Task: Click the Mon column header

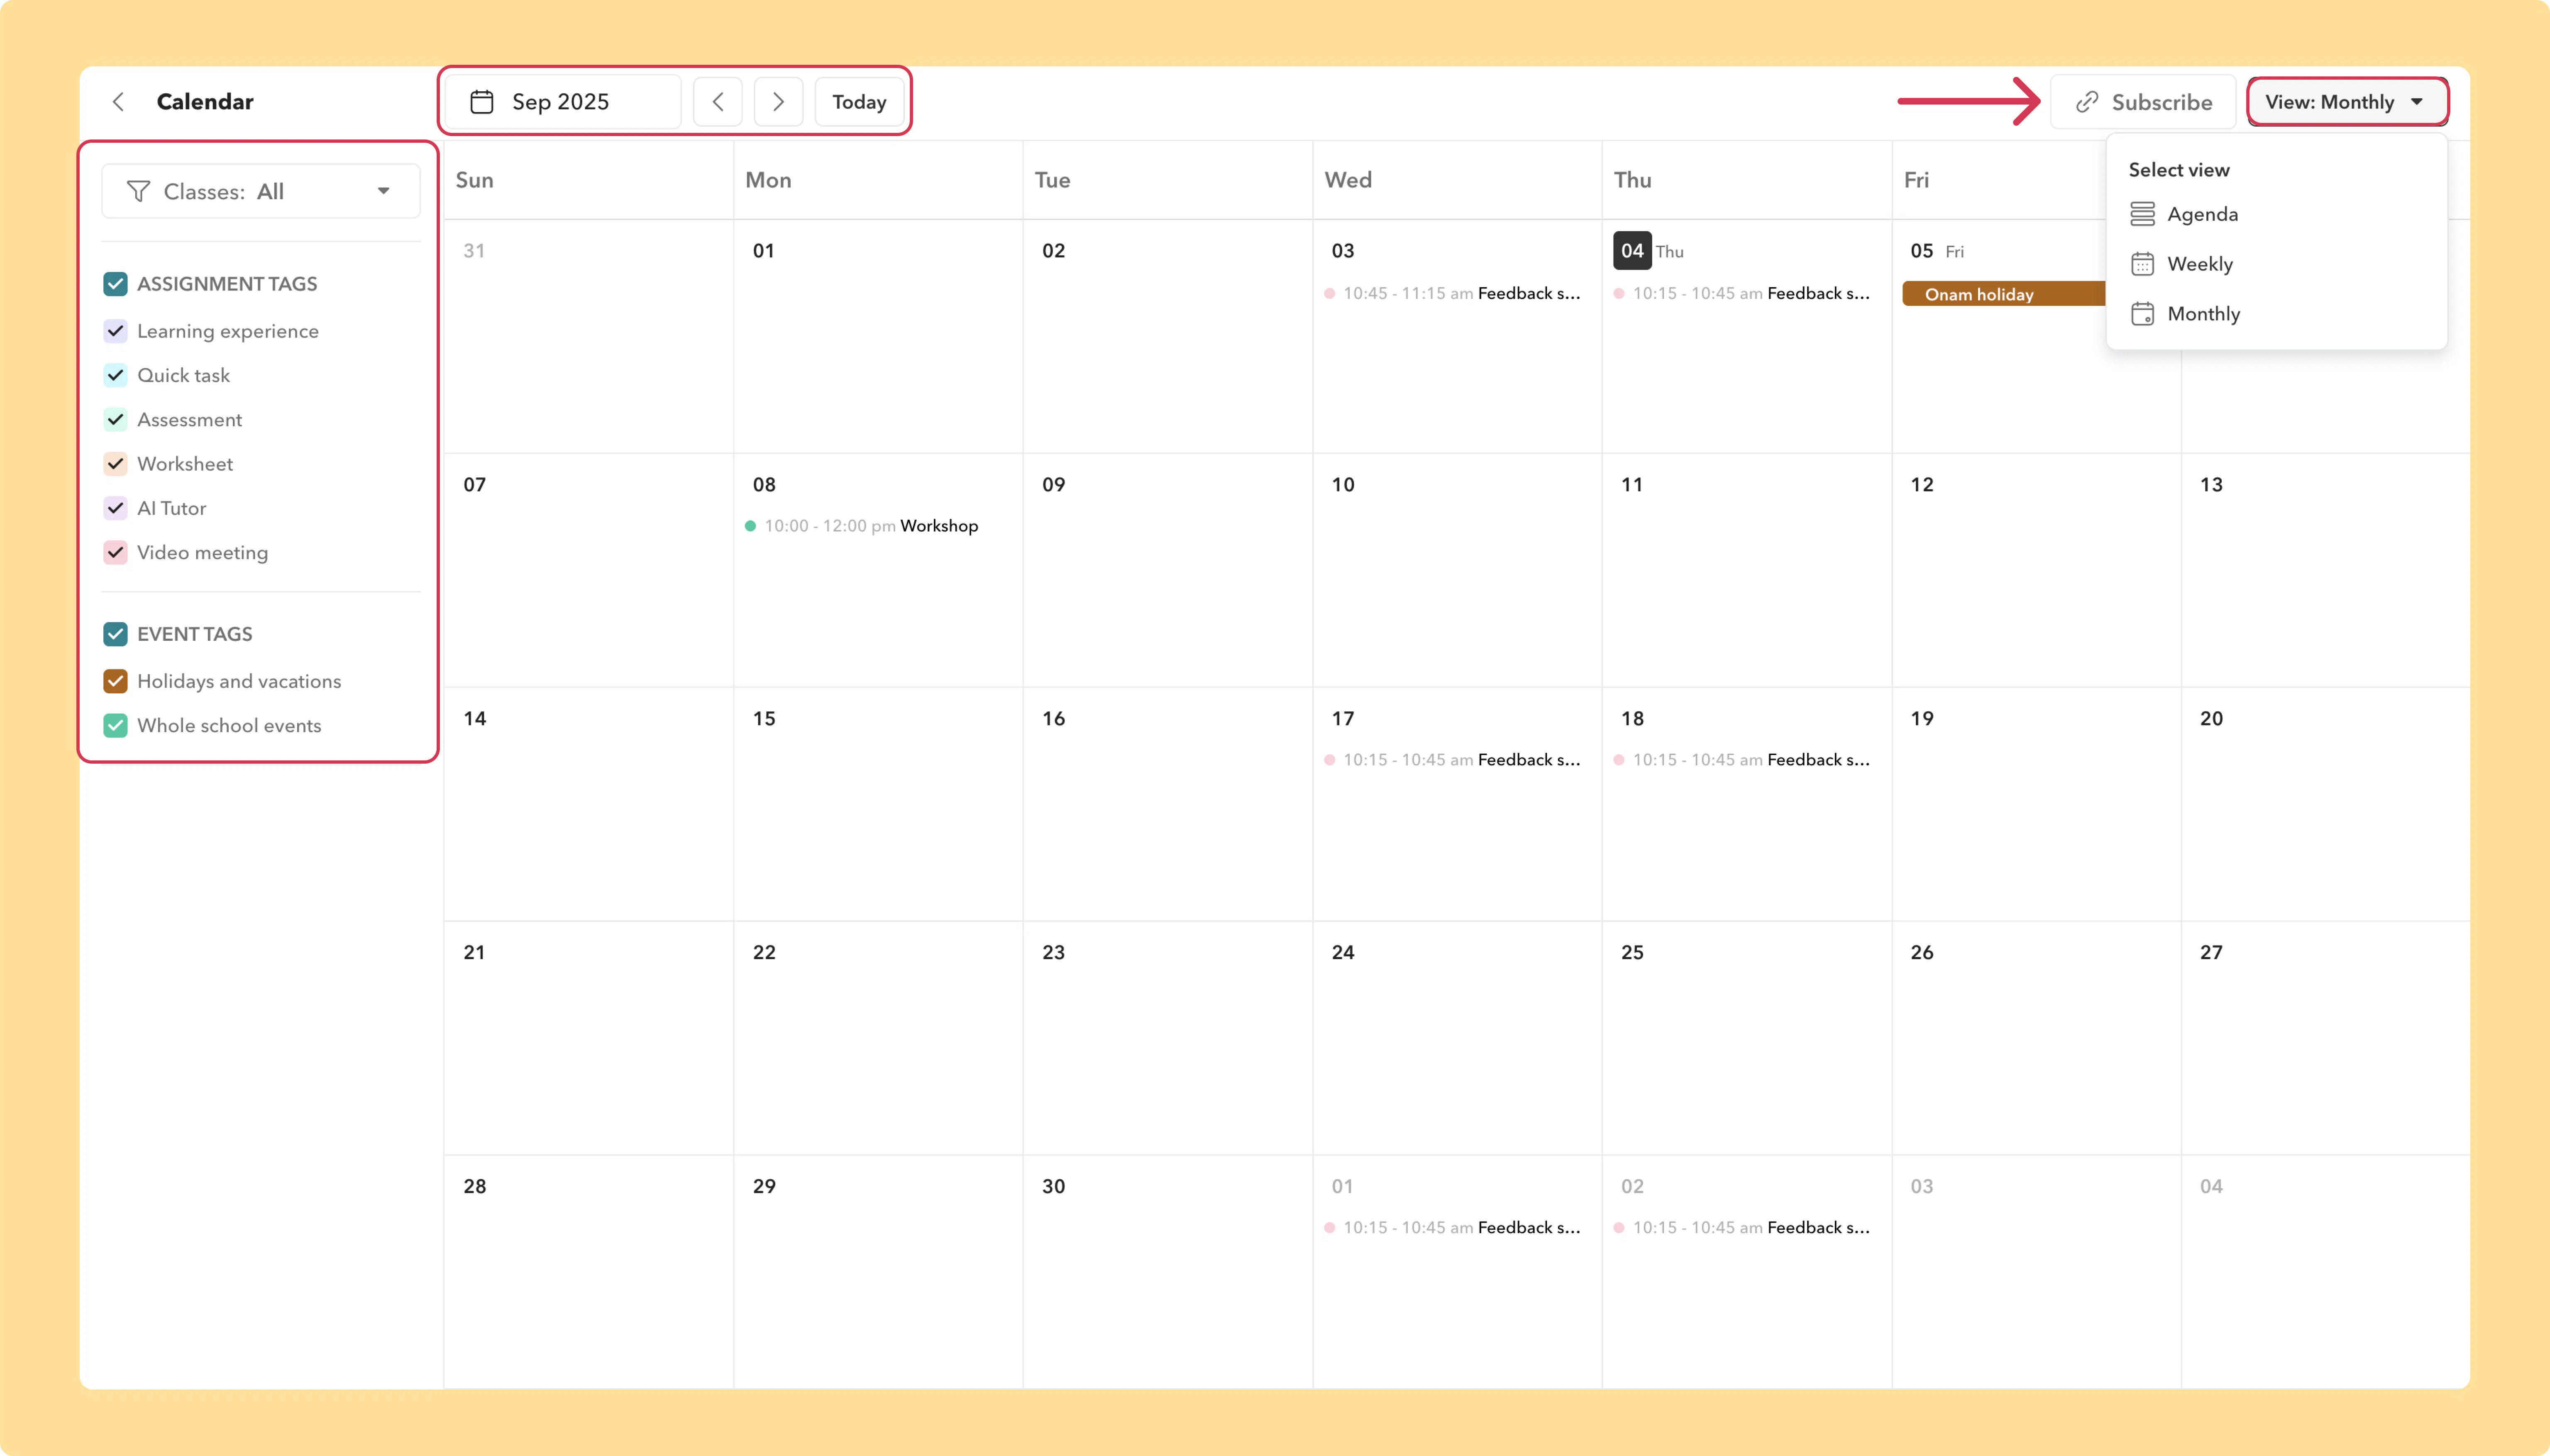Action: click(x=768, y=180)
